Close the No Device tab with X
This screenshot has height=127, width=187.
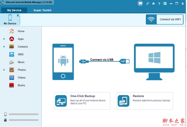(18, 15)
